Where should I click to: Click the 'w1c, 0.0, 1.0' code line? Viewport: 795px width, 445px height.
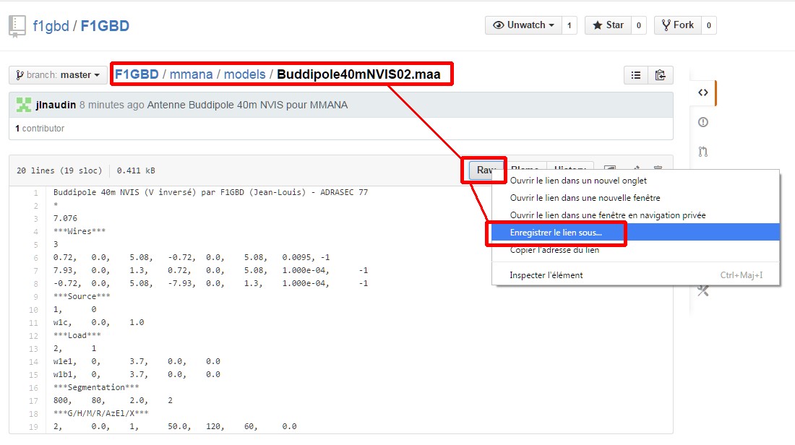[99, 322]
